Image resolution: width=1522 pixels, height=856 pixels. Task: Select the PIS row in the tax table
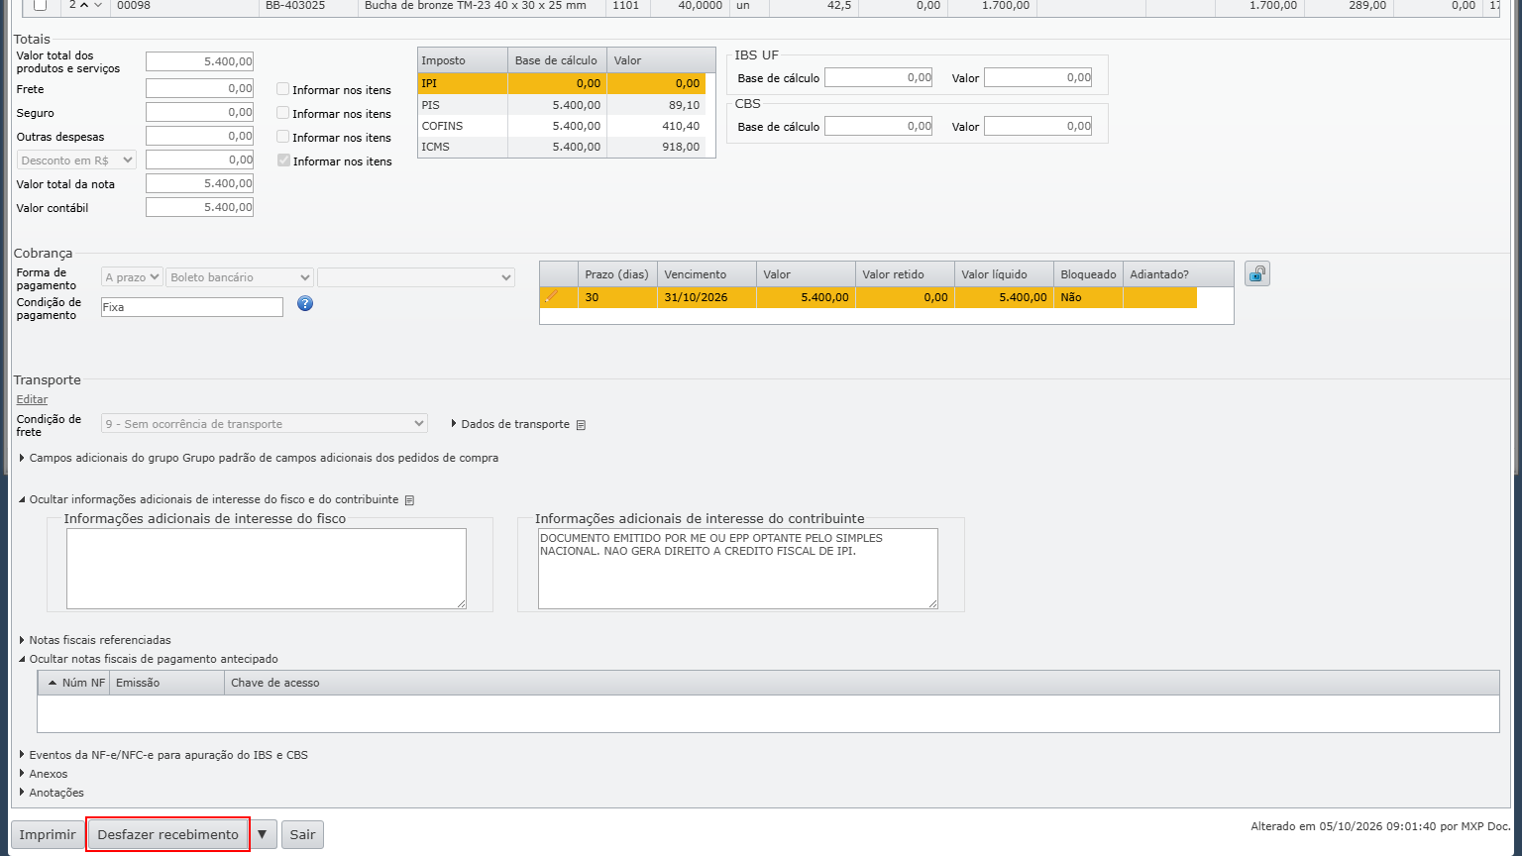562,105
